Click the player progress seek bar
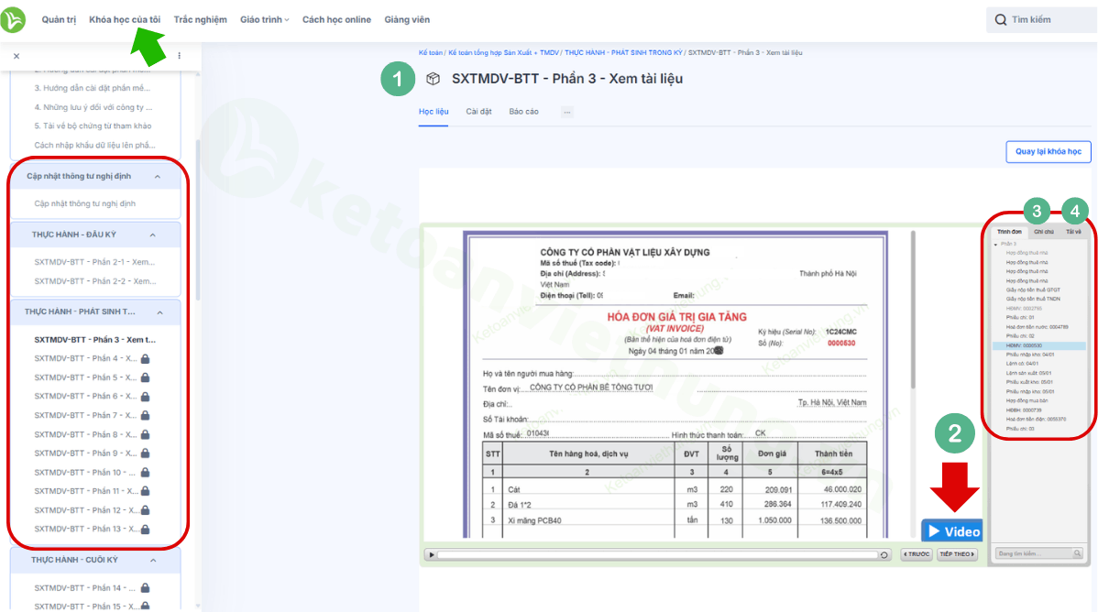This screenshot has width=1098, height=612. click(x=656, y=554)
